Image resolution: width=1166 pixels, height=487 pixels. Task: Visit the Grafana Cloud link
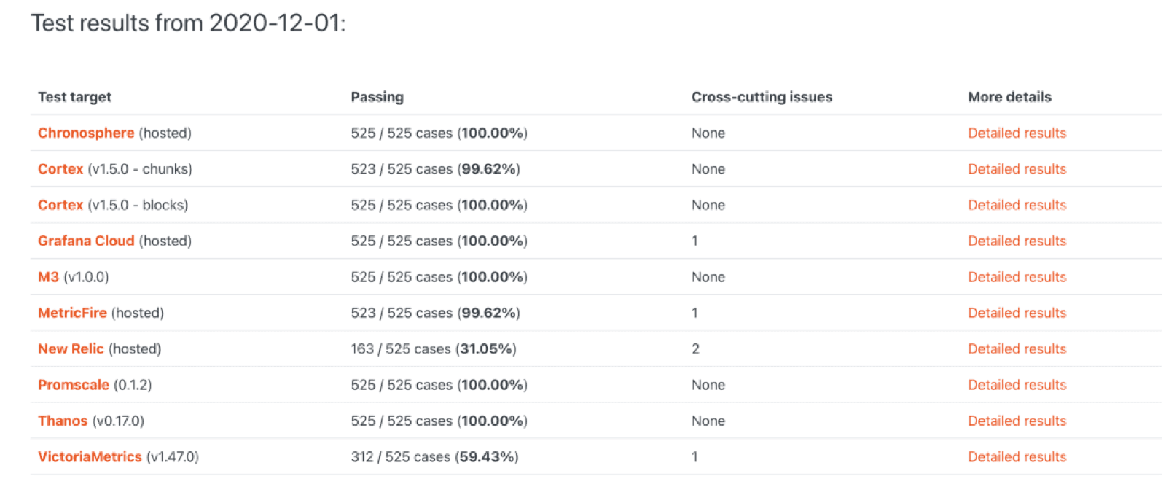[86, 241]
